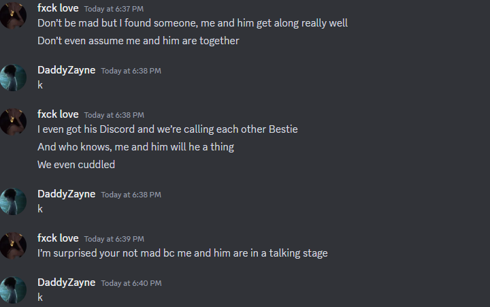490x307 pixels.
Task: Select fxck love's avatar on the 6:39 PM message
Action: 13,245
